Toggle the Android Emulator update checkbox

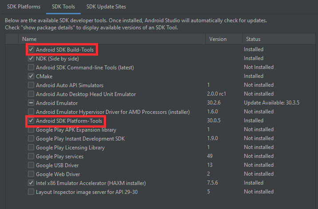click(31, 103)
